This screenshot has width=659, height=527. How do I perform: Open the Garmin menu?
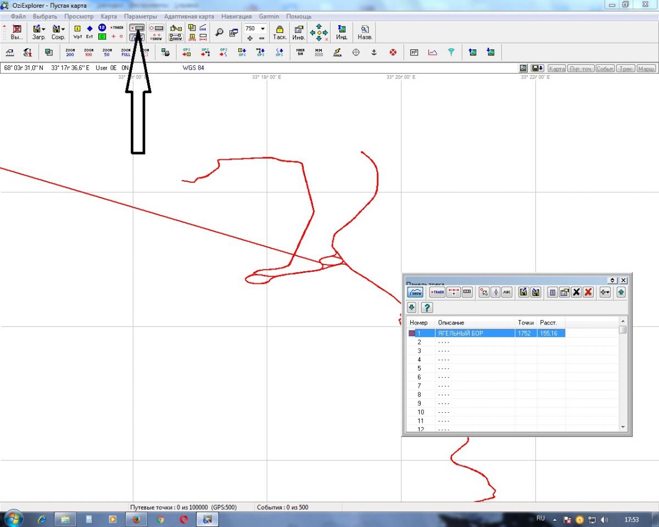[x=269, y=16]
